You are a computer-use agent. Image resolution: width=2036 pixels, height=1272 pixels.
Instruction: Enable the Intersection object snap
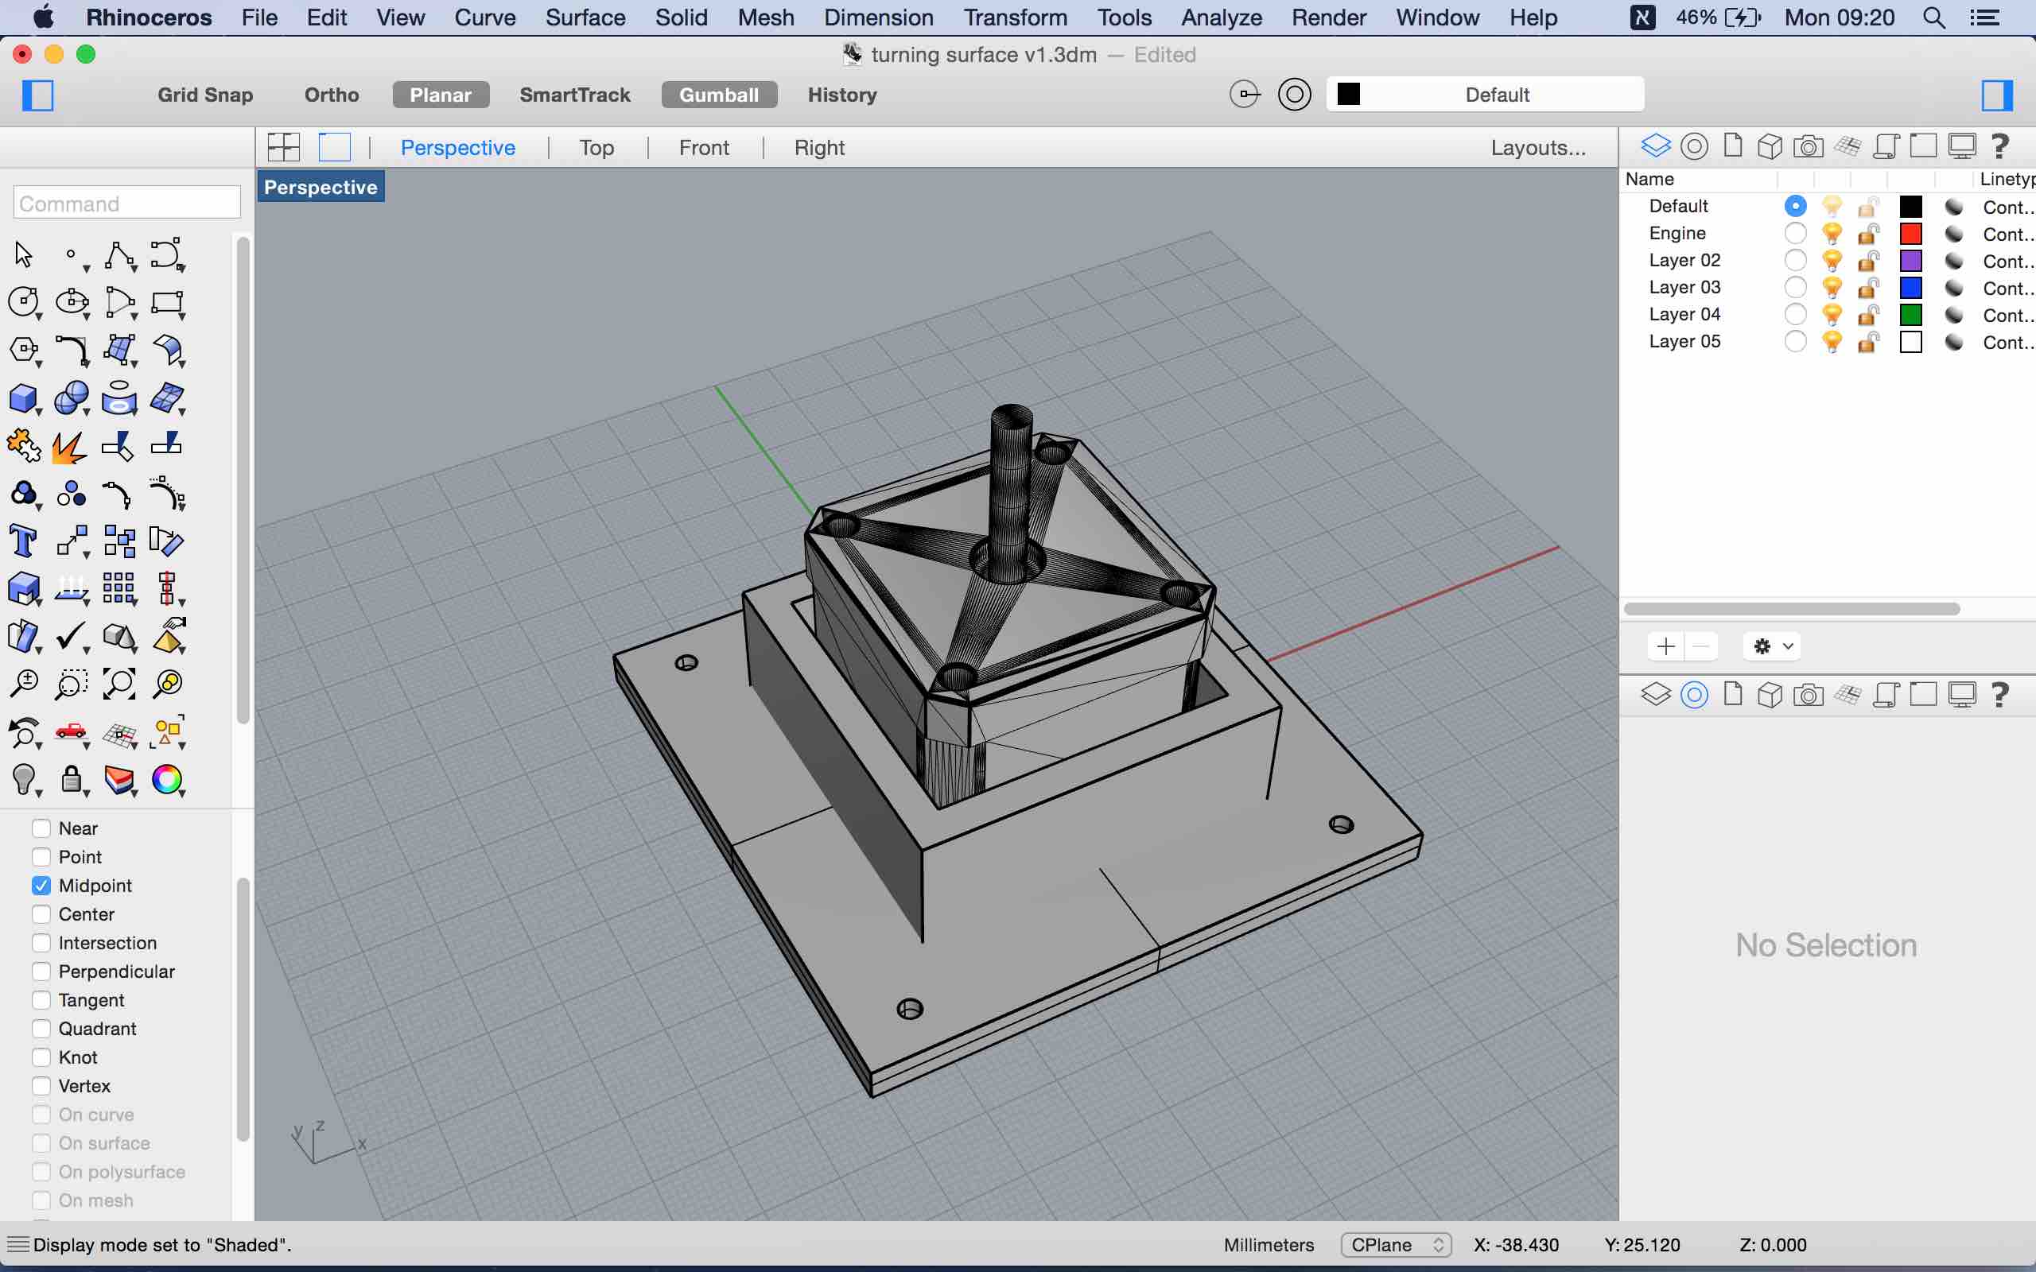pyautogui.click(x=41, y=942)
